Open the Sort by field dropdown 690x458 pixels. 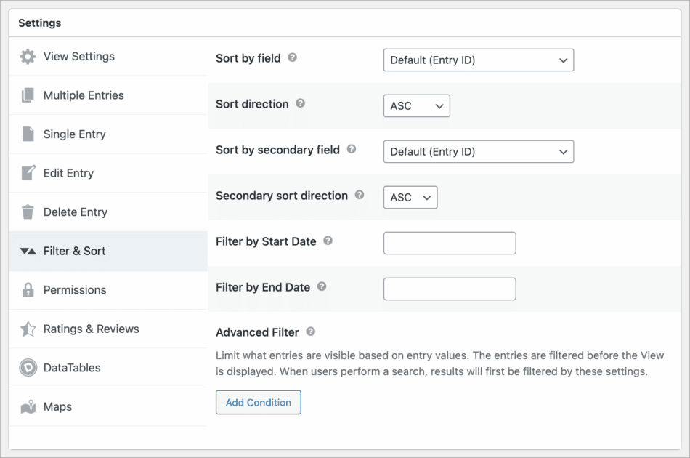coord(478,60)
